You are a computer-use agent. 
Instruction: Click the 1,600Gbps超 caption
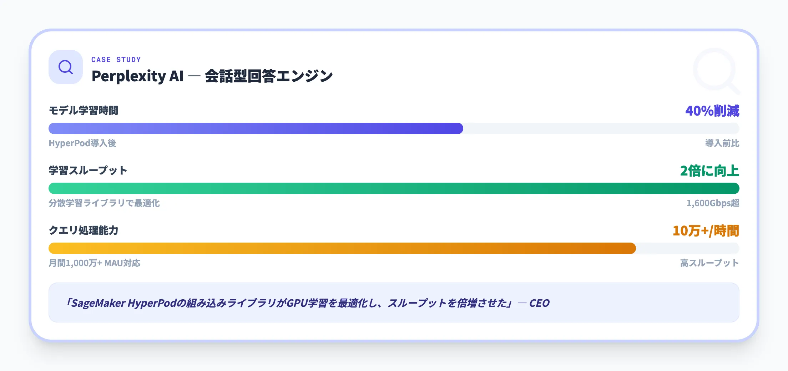(713, 203)
